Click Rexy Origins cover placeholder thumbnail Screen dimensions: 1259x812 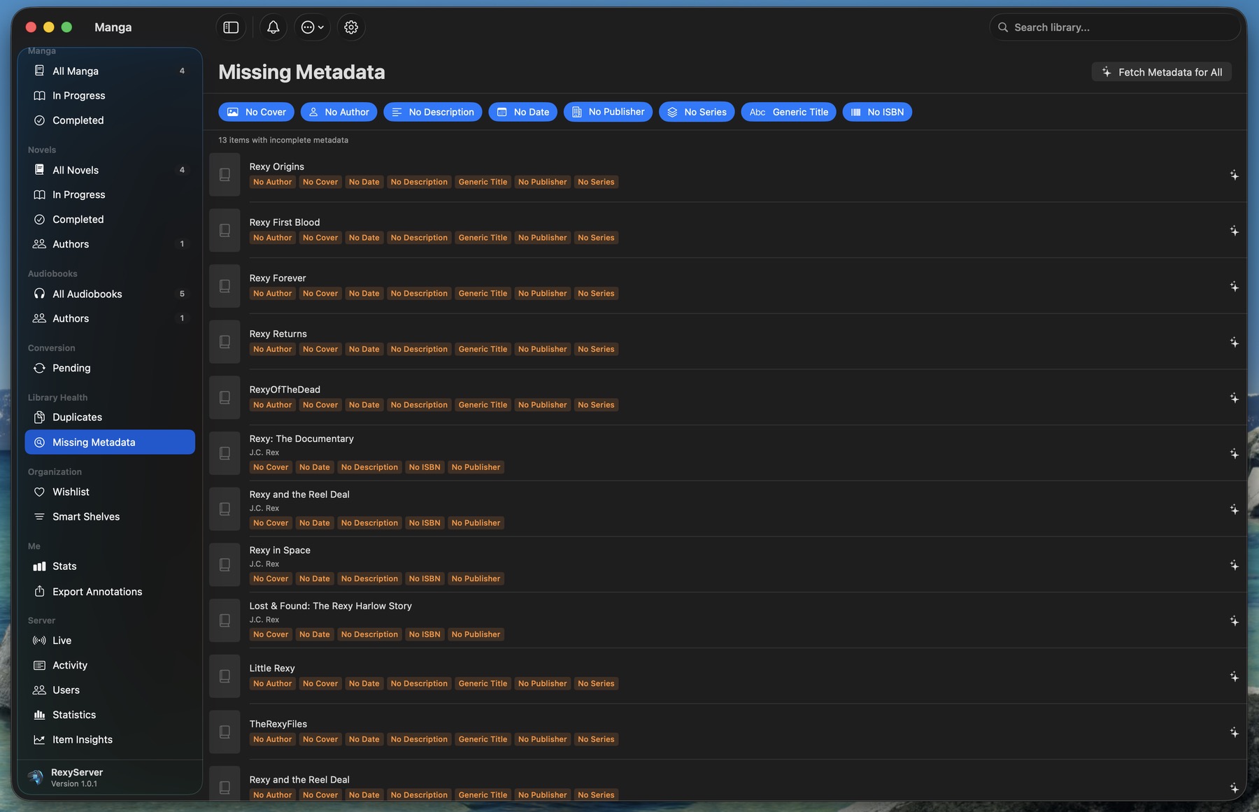tap(225, 174)
